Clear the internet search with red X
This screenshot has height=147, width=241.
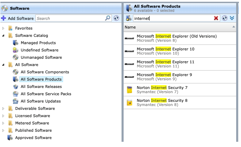coord(216,18)
